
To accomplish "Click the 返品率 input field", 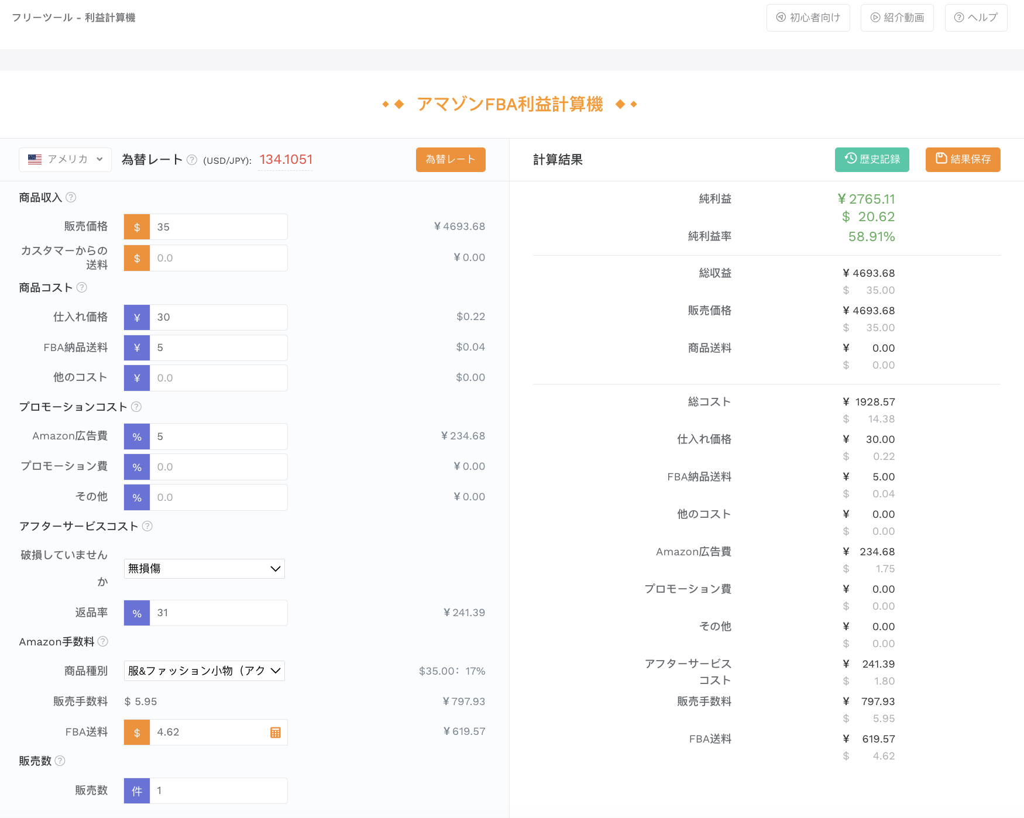I will tap(218, 613).
